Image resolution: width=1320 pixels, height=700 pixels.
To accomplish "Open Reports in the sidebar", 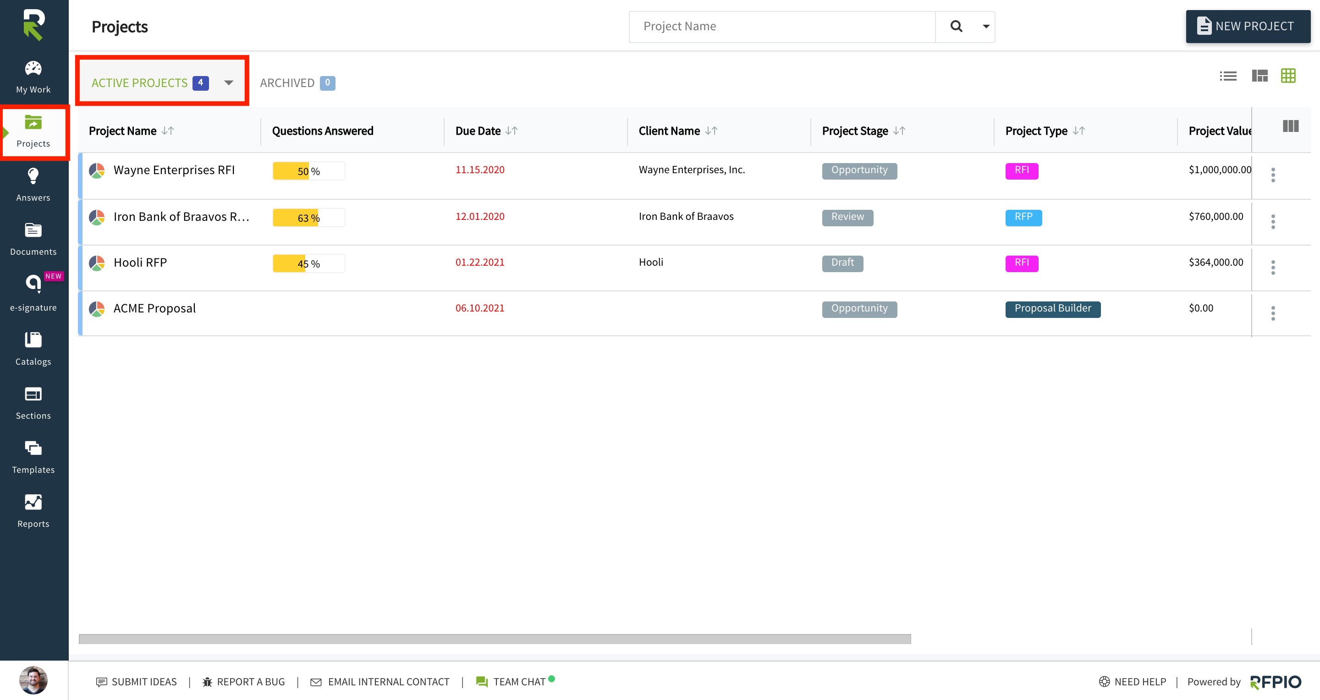I will [x=33, y=511].
